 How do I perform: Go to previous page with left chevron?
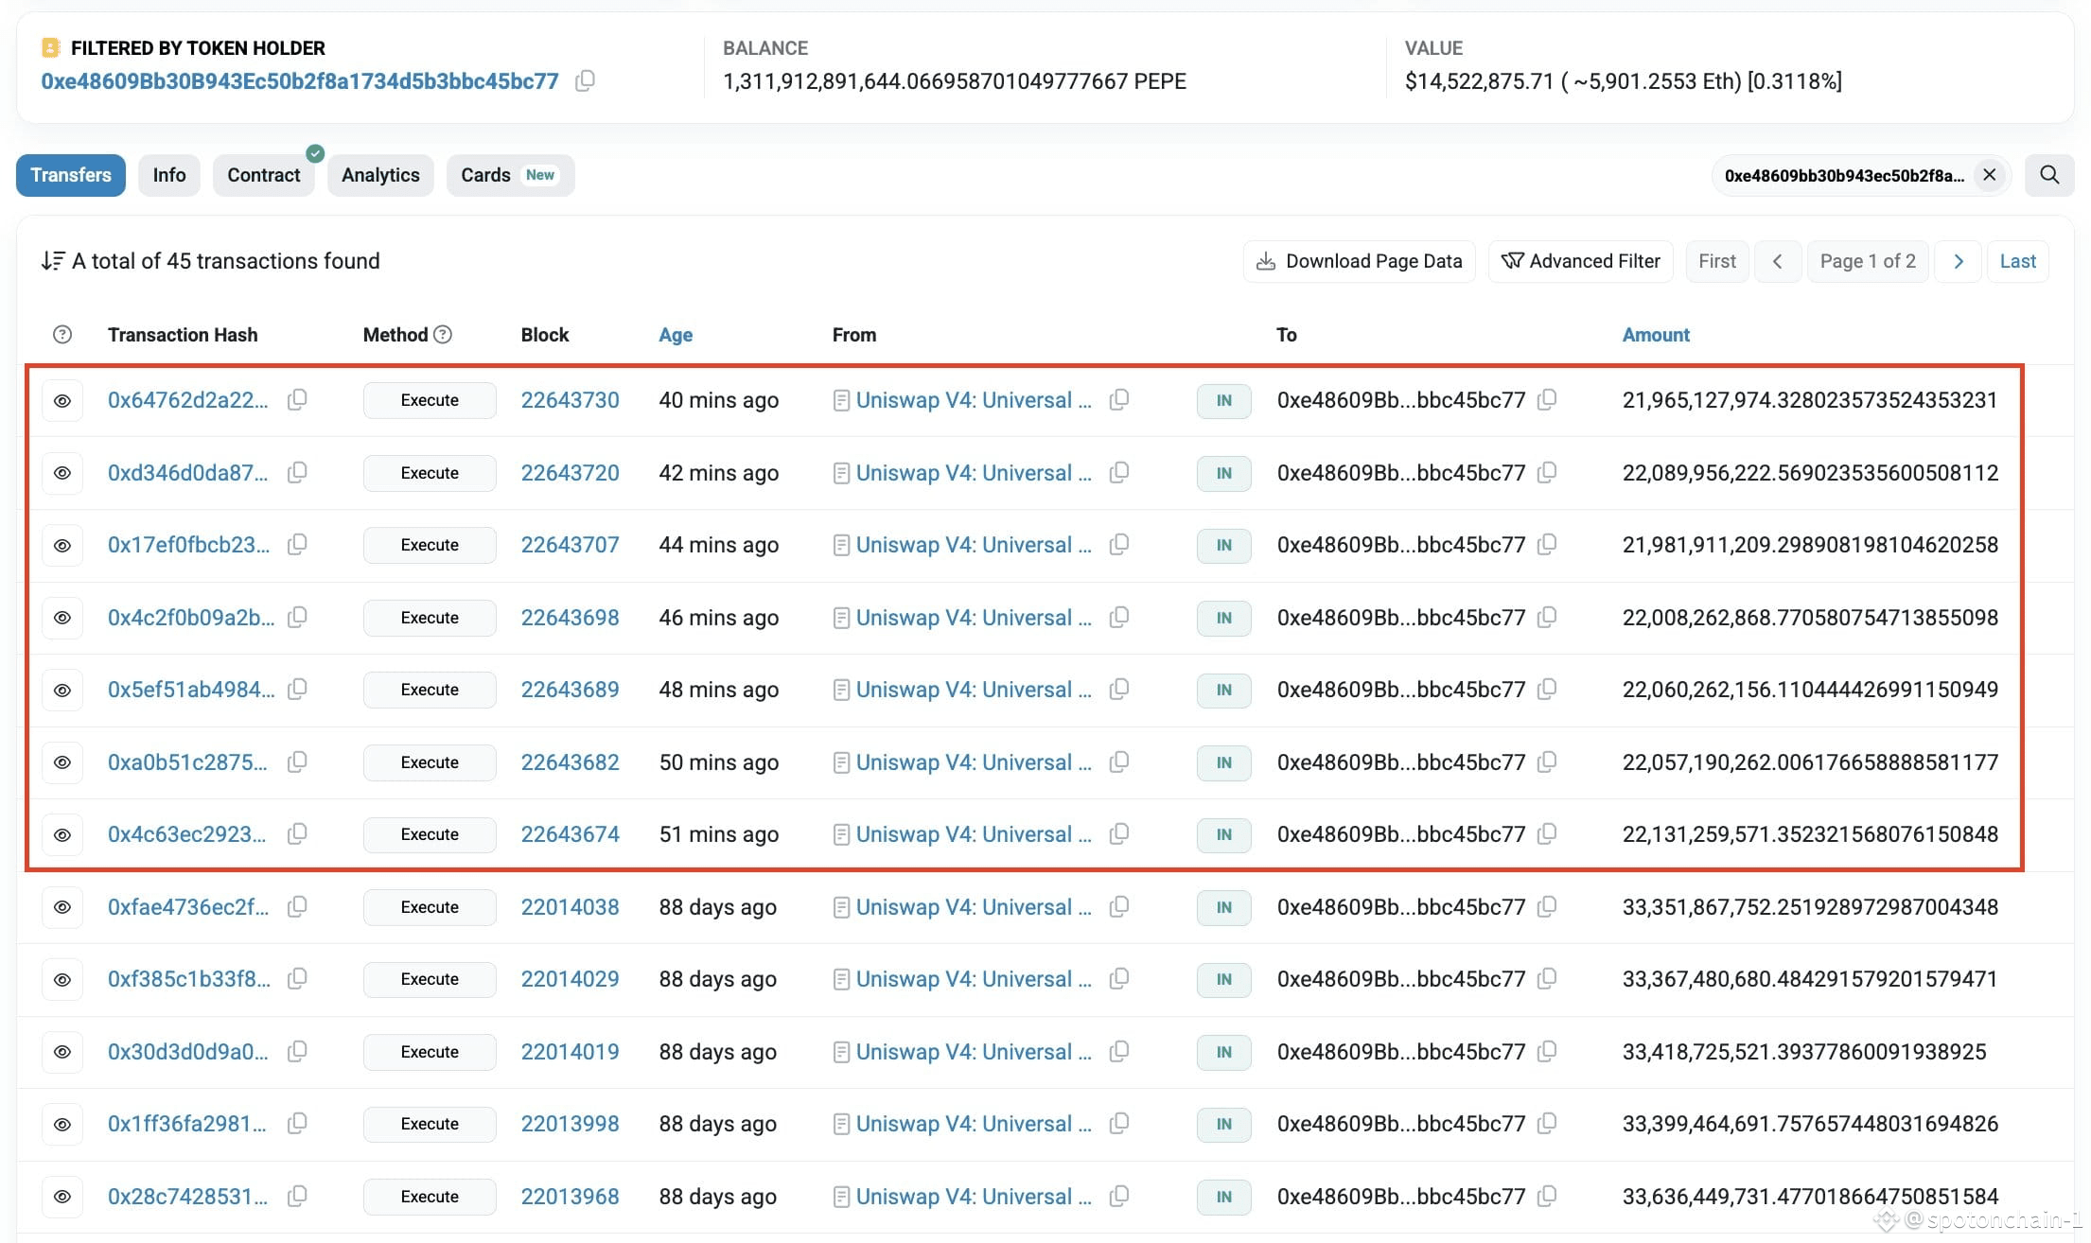(1778, 261)
